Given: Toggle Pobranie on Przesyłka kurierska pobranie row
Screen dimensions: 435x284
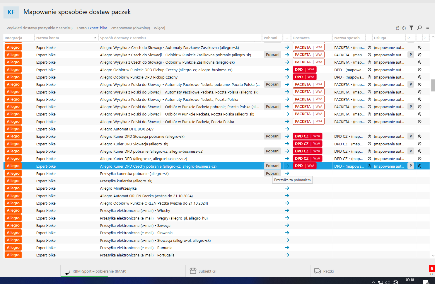Looking at the screenshot, I should (272, 174).
